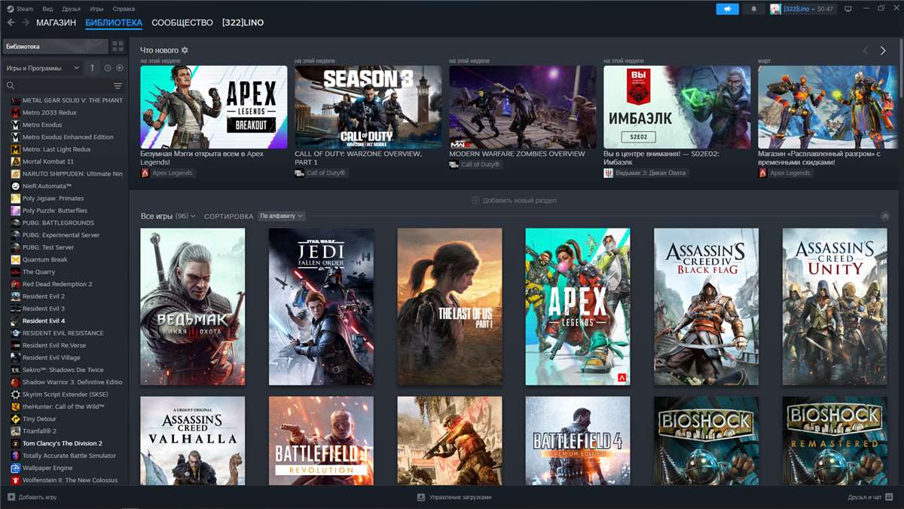
Task: Switch to Big Picture mode via monitor icon
Action: [847, 9]
